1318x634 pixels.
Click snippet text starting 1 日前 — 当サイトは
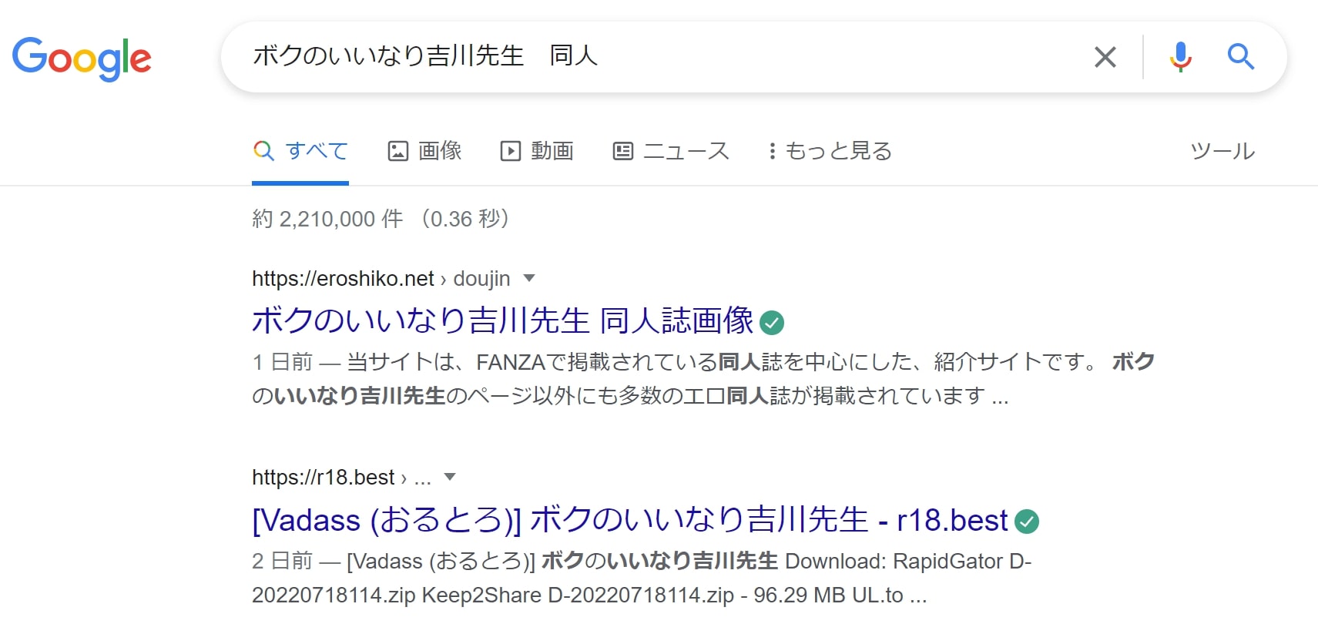703,378
